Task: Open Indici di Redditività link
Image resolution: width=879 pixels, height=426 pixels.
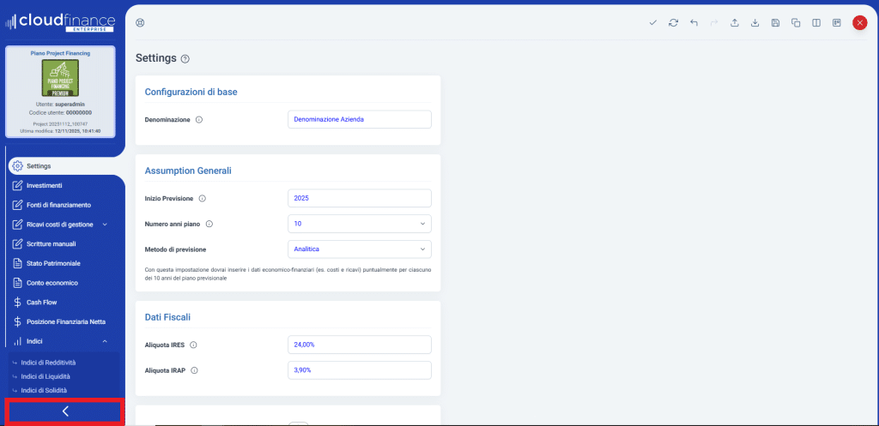Action: (x=48, y=363)
